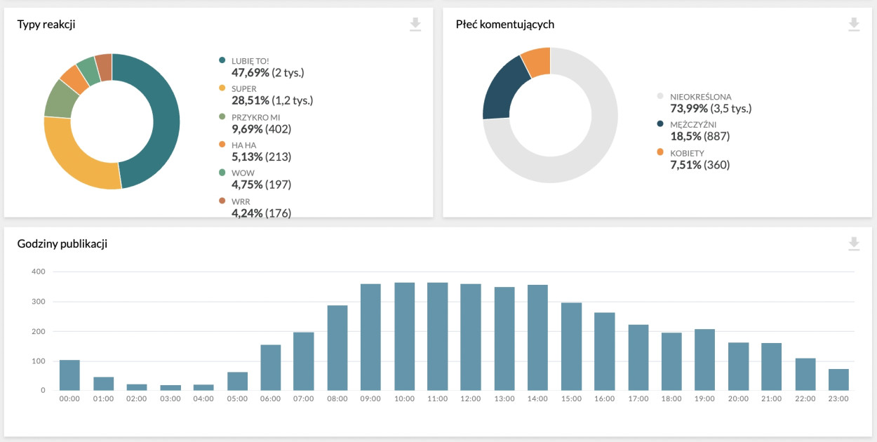Select the NIEOKREŚLONA legend entry
Viewport: 877px width, 442px height.
[701, 97]
